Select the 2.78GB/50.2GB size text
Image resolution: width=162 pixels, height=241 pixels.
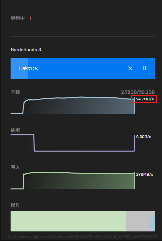(138, 92)
